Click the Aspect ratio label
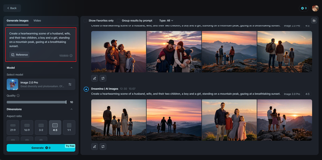322x160 pixels. point(14,116)
